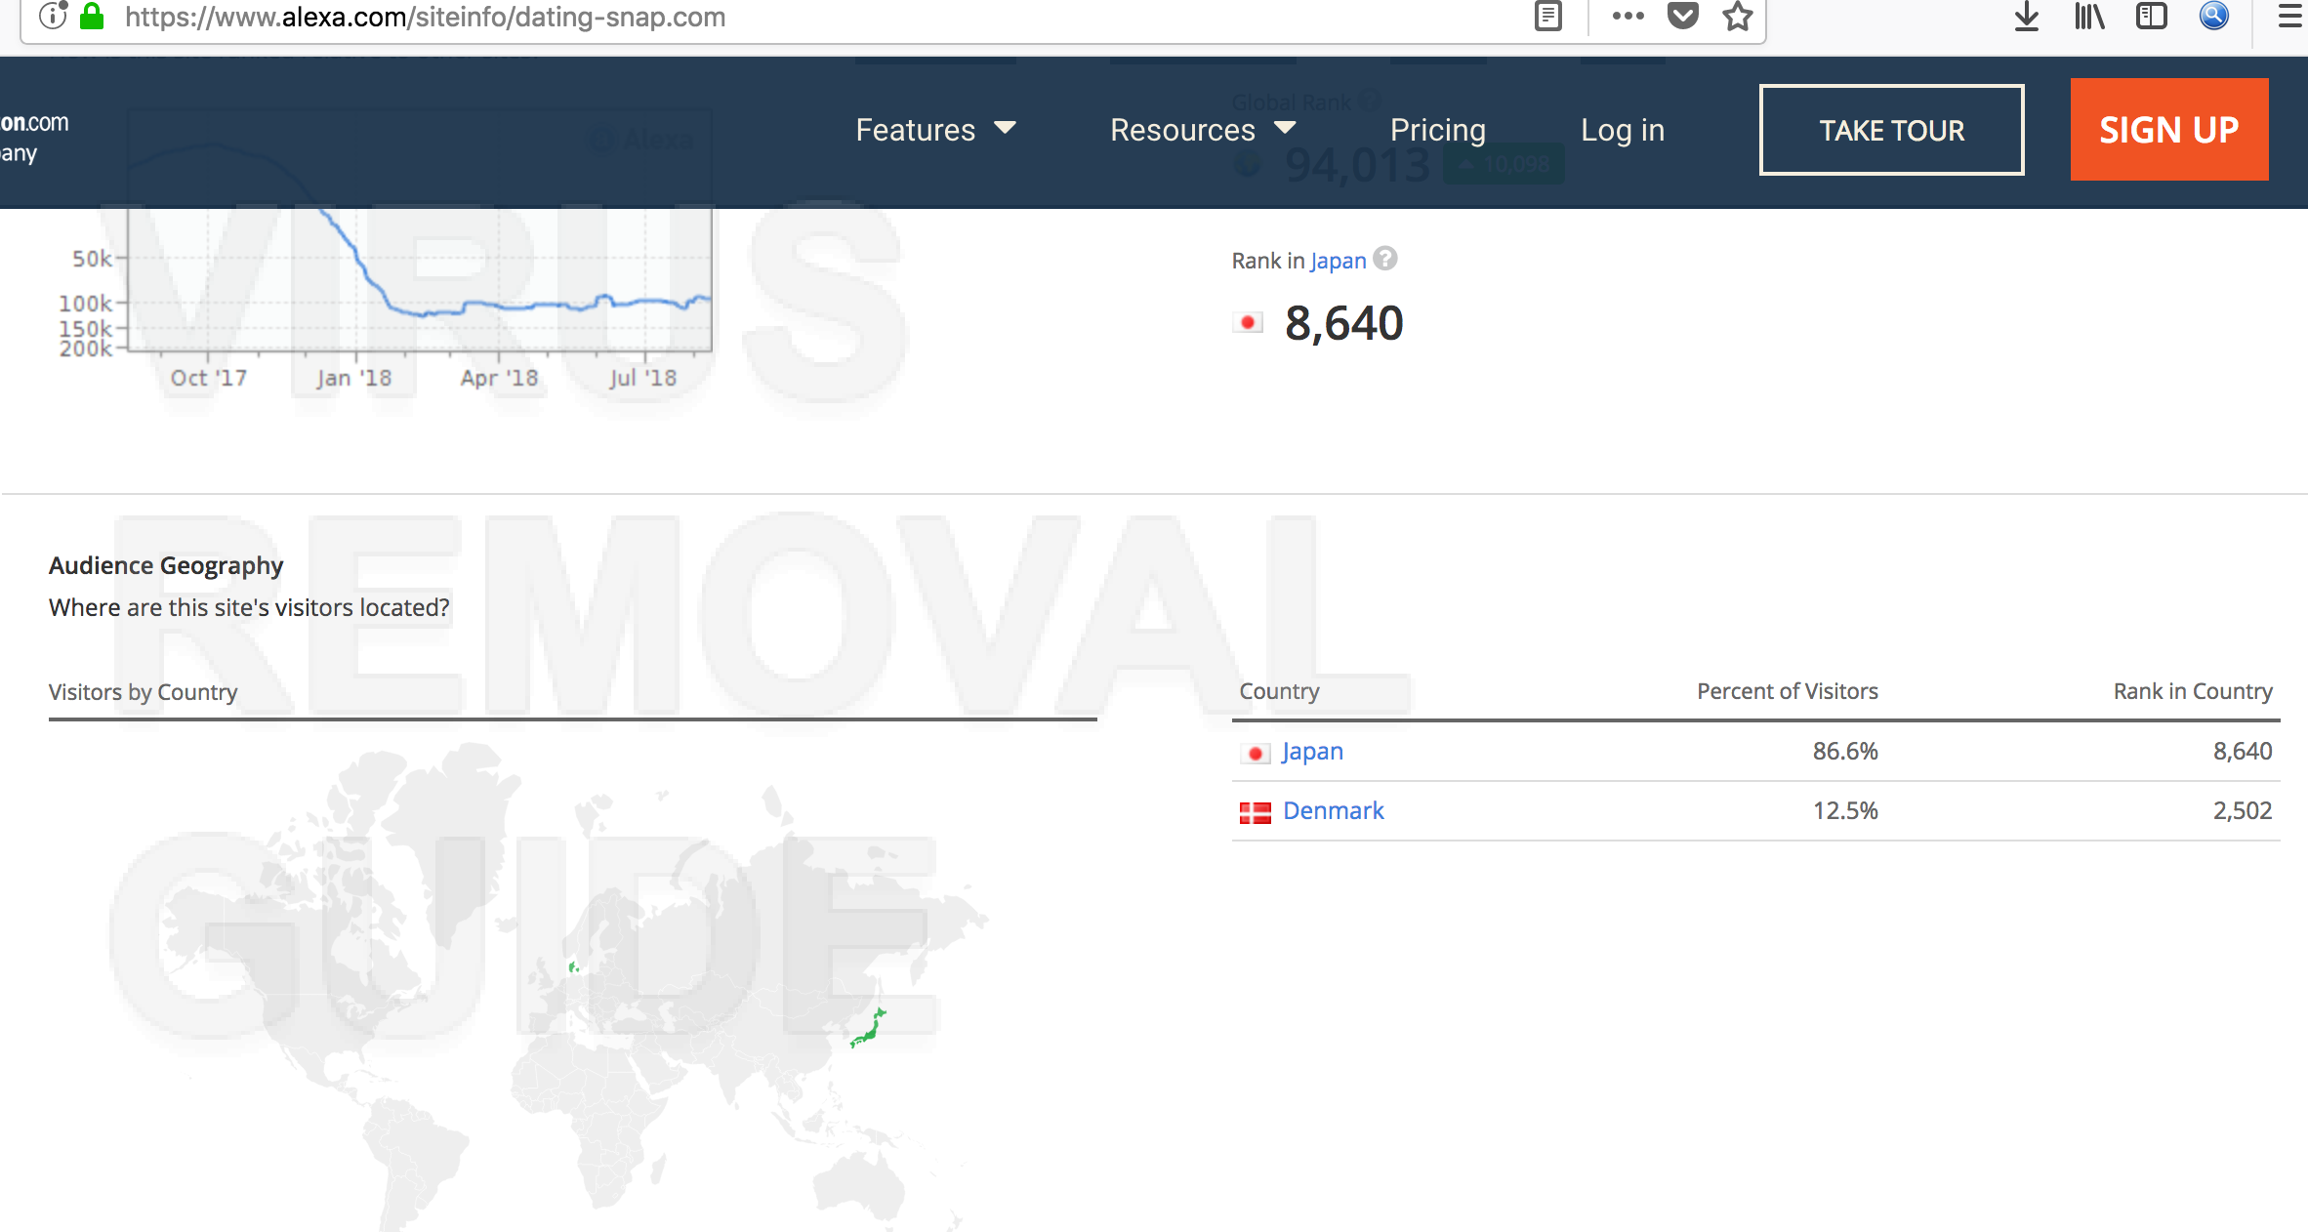Click the orange SIGN UP button

click(2169, 130)
